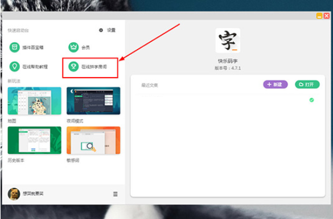Click the green checkmark in recent list

[x=311, y=100]
